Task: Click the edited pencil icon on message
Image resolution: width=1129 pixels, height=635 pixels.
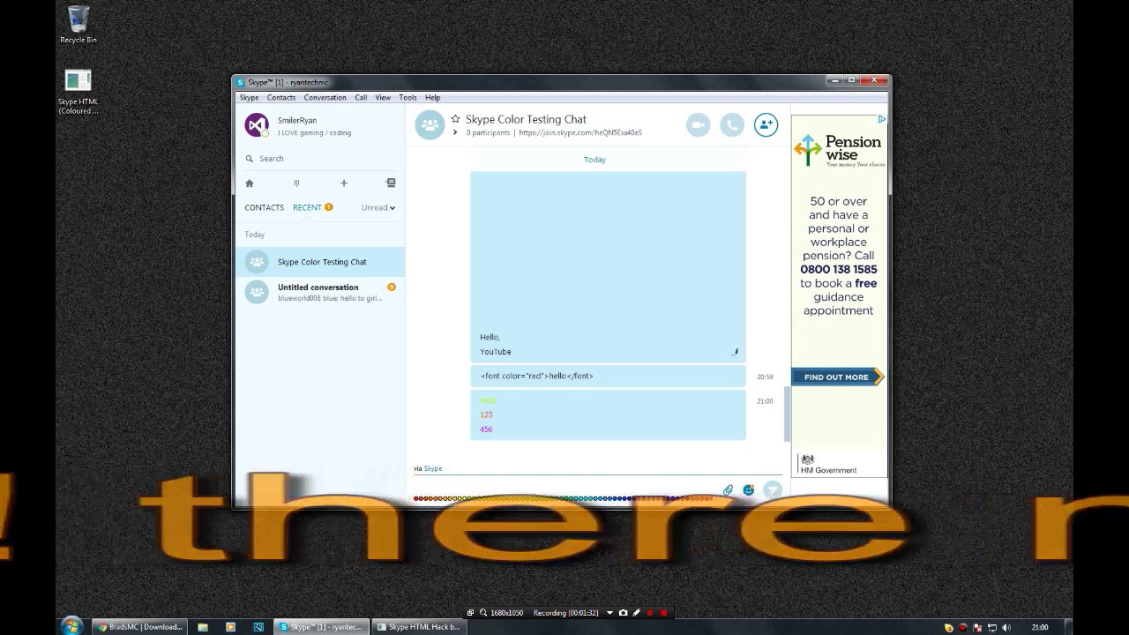Action: click(x=735, y=352)
